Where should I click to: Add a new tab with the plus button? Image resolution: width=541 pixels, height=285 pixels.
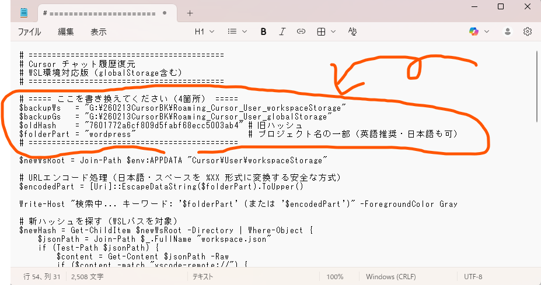190,13
